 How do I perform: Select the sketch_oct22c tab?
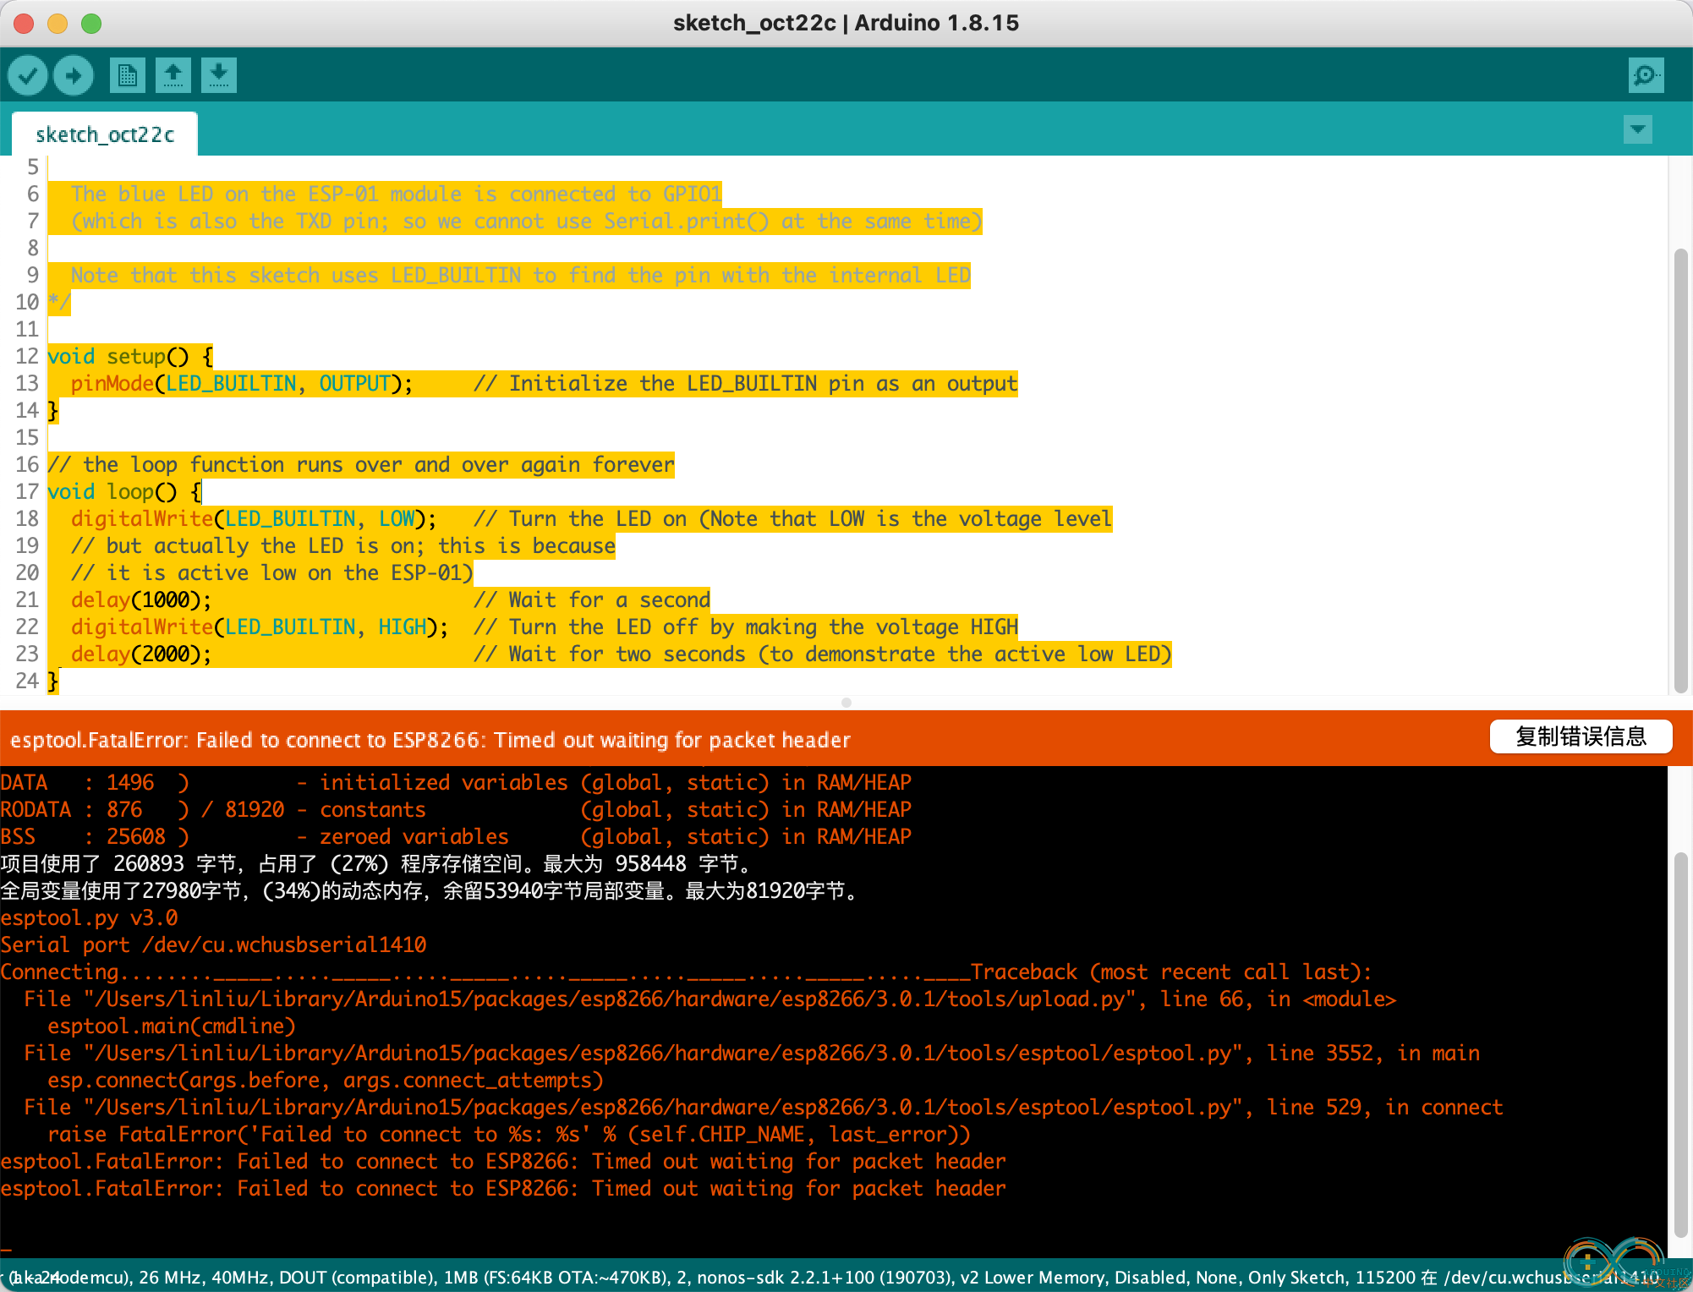coord(105,134)
